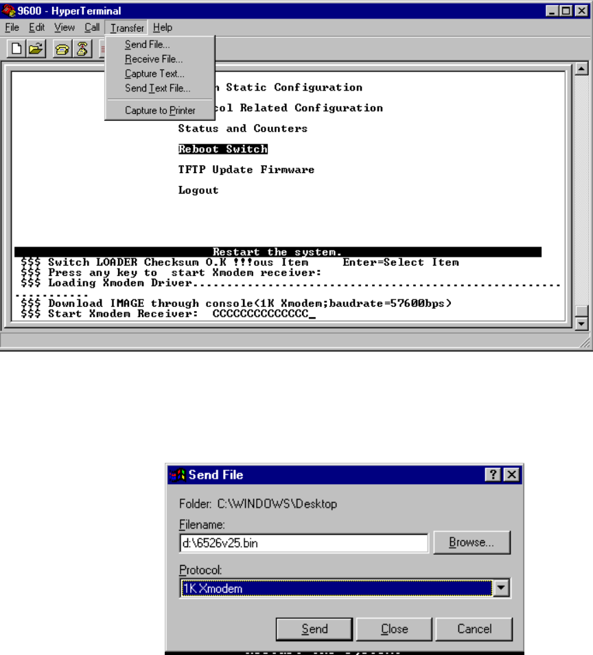Click the Transfer menu
Viewport: 593px width, 655px height.
point(127,28)
